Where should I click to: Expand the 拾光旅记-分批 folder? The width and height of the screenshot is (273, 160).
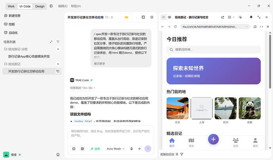pyautogui.click(x=16, y=49)
